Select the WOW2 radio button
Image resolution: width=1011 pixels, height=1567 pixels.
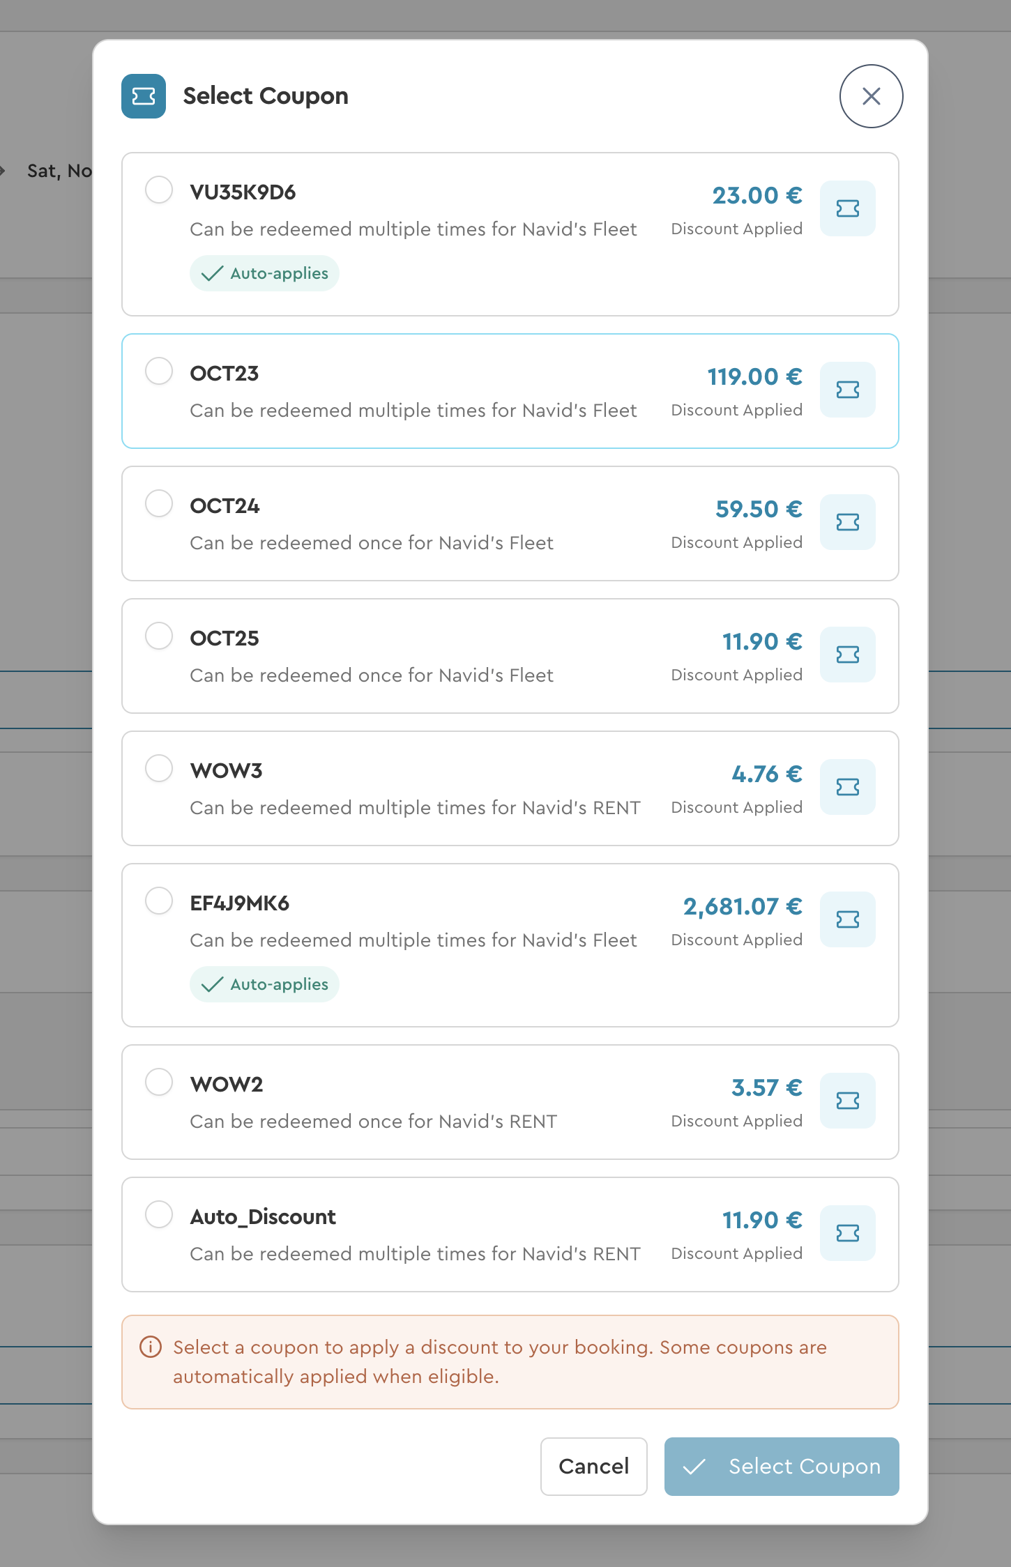point(159,1082)
